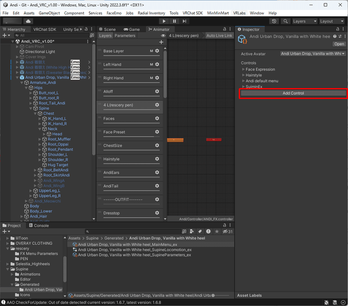This screenshot has height=306, width=348.
Task: Switch to the Scene tab
Action: 107,29
